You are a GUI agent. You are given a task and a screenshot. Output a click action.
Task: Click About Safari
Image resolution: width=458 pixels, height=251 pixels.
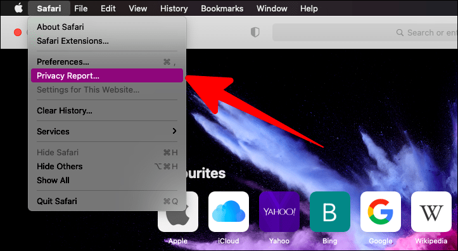click(x=107, y=27)
